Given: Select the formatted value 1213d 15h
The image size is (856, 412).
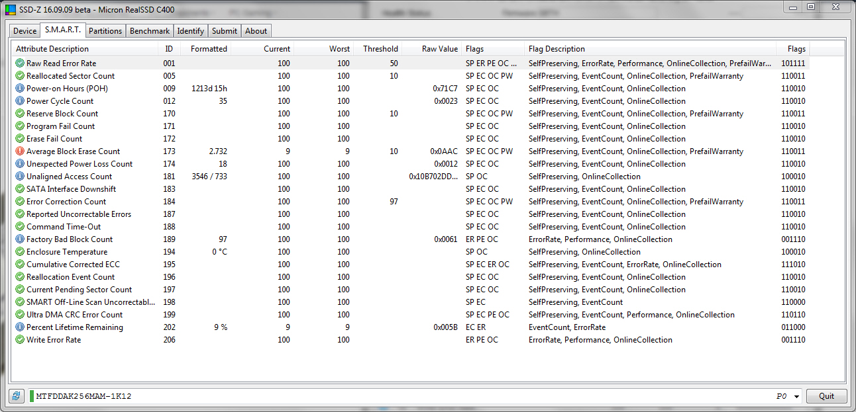Looking at the screenshot, I should pyautogui.click(x=209, y=89).
